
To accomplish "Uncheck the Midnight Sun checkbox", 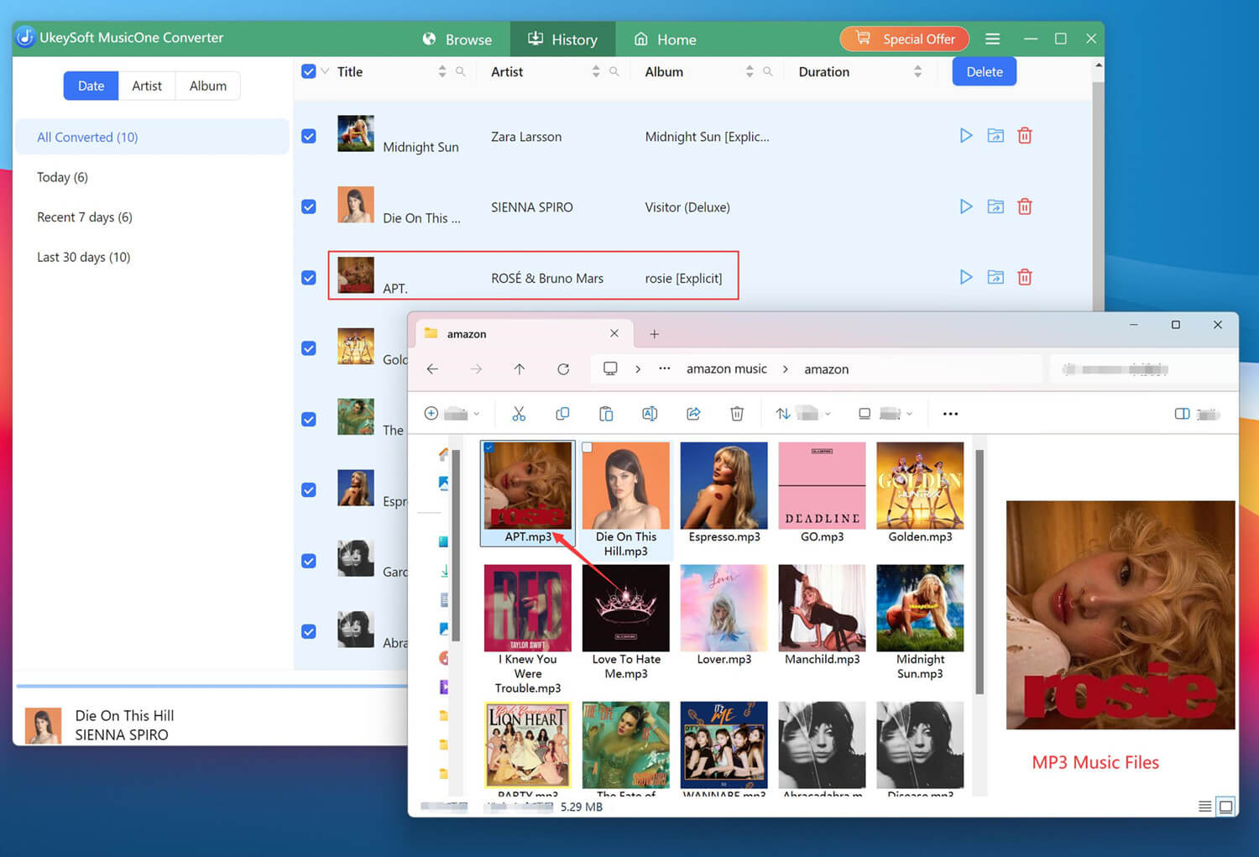I will pos(309,136).
